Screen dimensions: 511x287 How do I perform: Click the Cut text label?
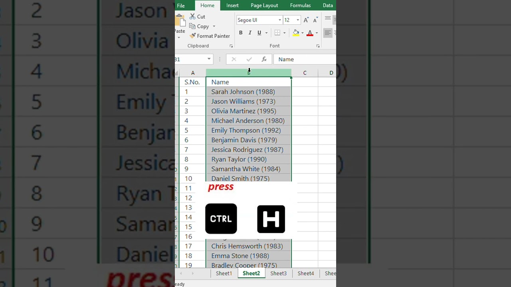tap(201, 17)
